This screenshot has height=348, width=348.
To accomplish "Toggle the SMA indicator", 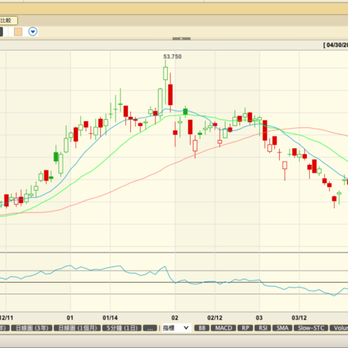I will point(283,328).
